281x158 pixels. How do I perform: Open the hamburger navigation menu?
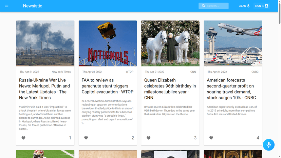(x=6, y=6)
